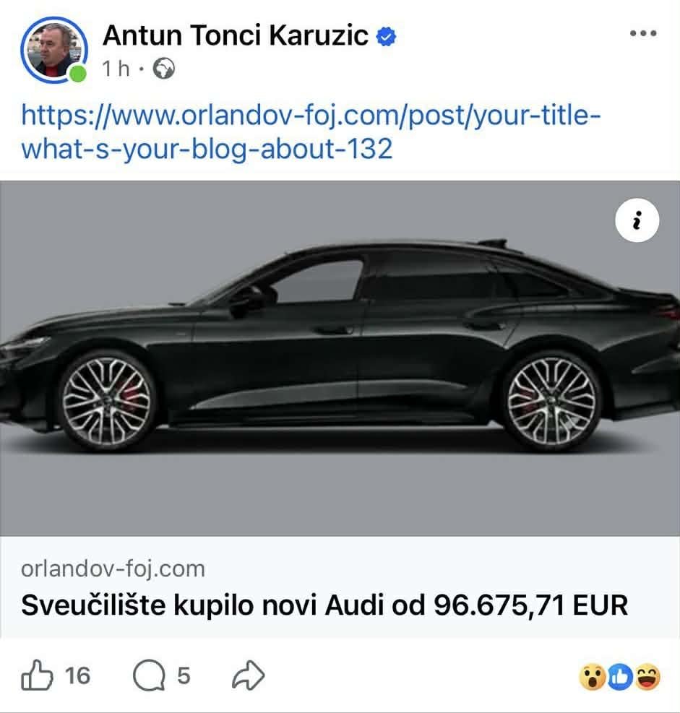The width and height of the screenshot is (680, 713).
Task: Open Antun Tonci Karuzic's profile picture
Action: point(53,50)
